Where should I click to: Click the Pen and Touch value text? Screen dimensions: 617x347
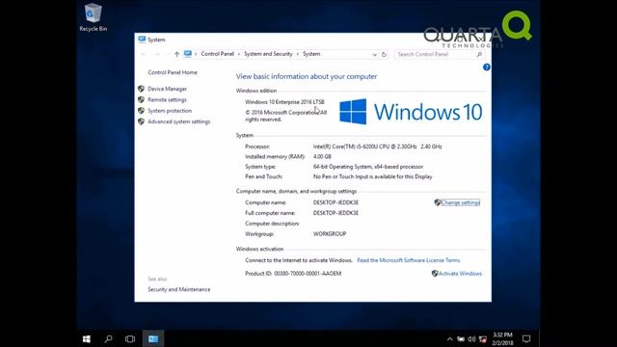(372, 176)
